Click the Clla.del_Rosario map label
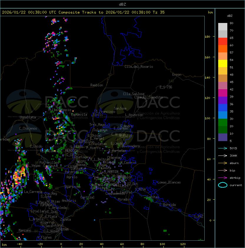This screenshot has height=248, width=245. [x=139, y=67]
